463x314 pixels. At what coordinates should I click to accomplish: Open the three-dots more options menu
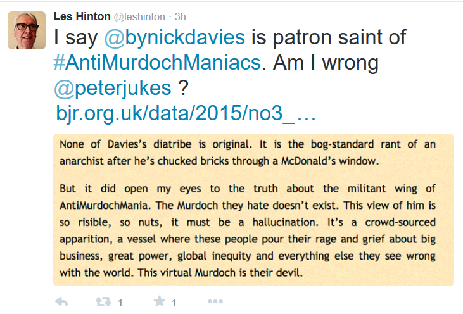(215, 301)
